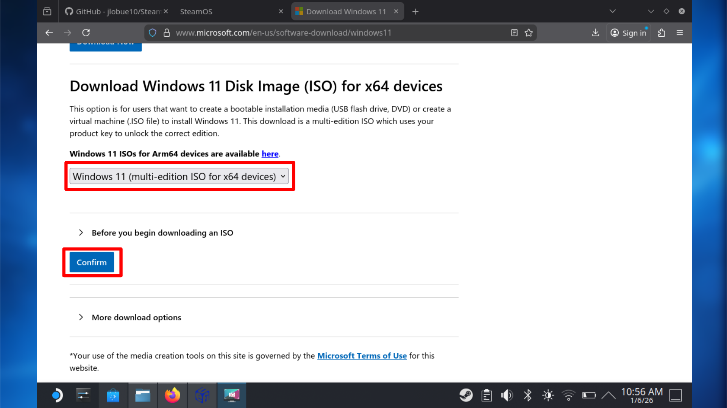Open the Firefox extensions puzzle icon

tap(661, 33)
